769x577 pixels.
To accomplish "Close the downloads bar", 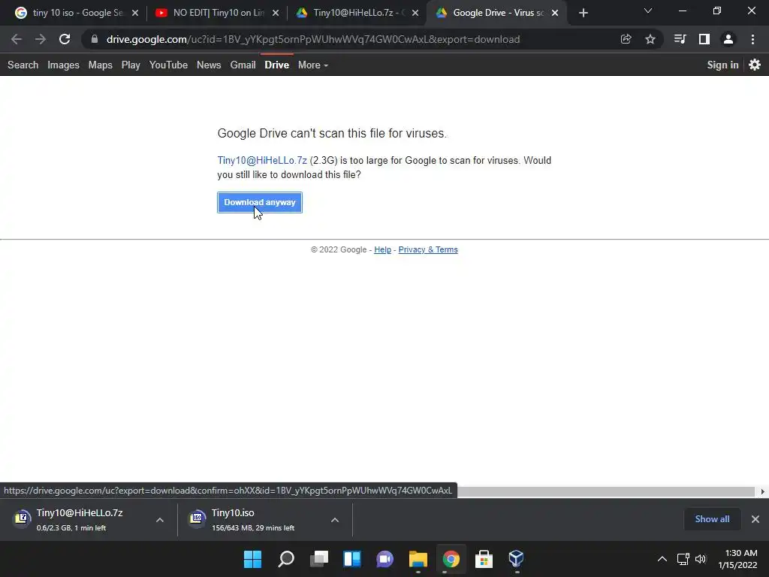I will tap(755, 519).
